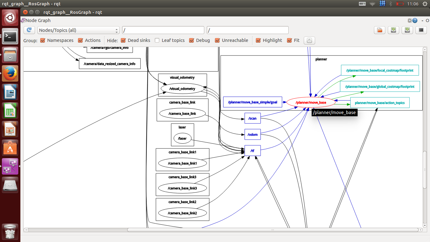Click the load DOT graph folder icon

[380, 30]
